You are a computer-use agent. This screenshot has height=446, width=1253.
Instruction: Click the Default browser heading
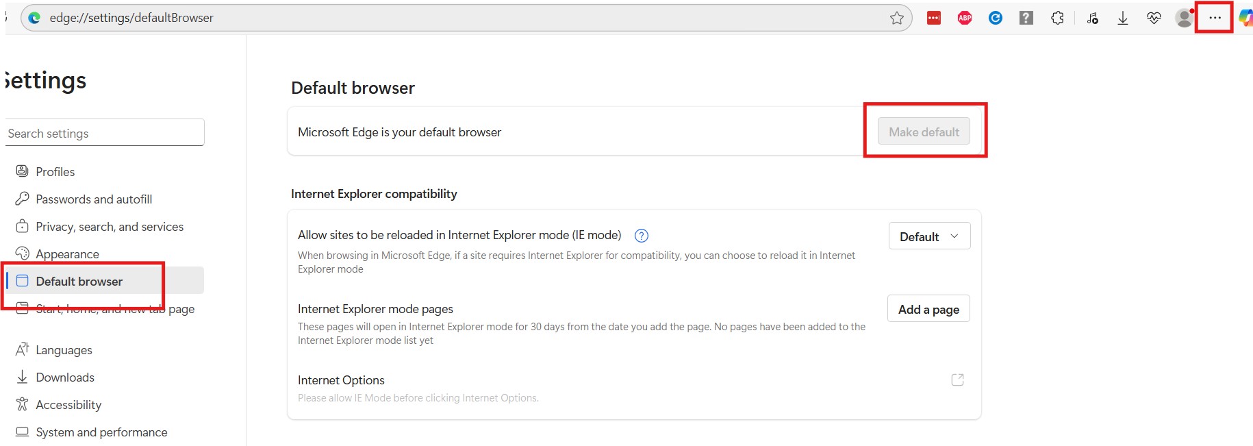353,88
